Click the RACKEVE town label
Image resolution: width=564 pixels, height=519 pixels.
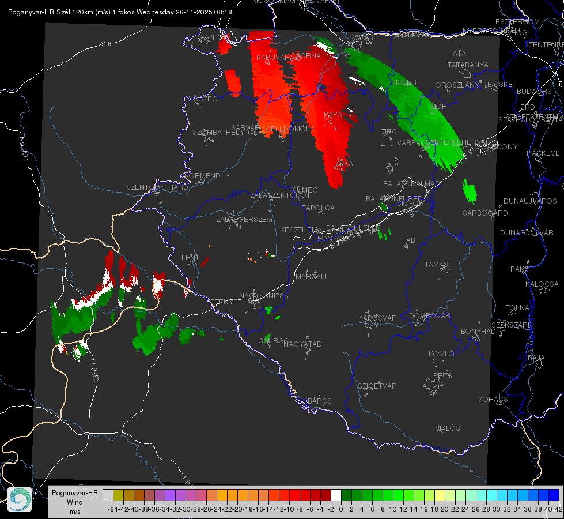(x=543, y=153)
